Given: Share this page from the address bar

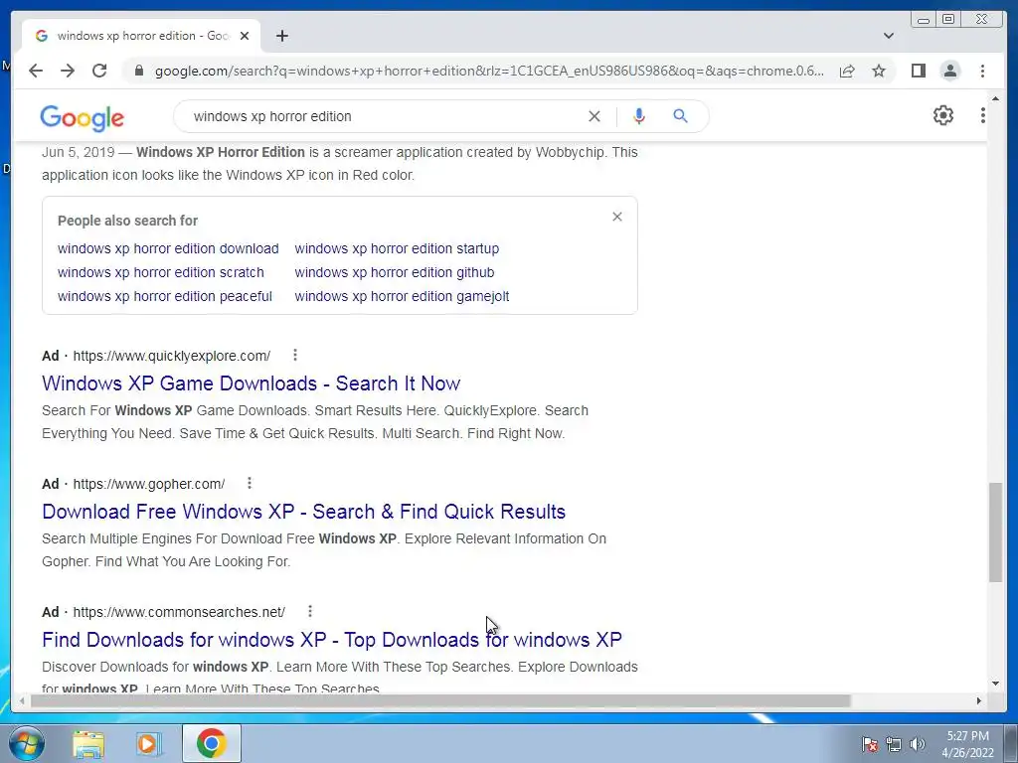Looking at the screenshot, I should [847, 71].
